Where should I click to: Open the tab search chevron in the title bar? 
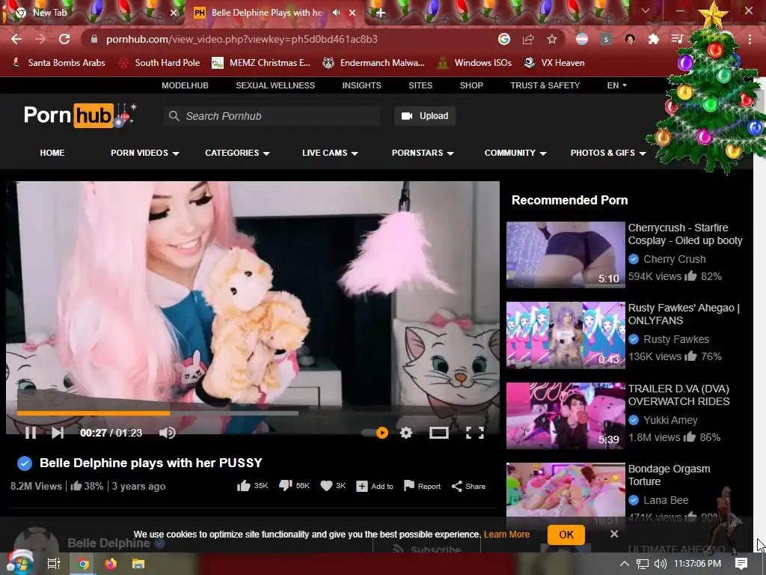pyautogui.click(x=646, y=10)
